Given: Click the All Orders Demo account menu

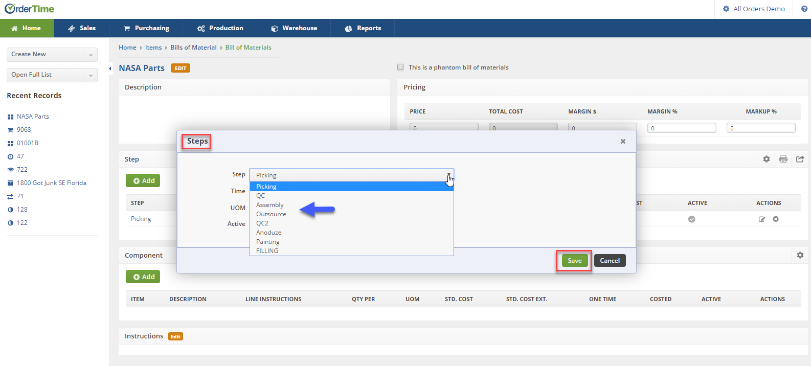Looking at the screenshot, I should (754, 9).
